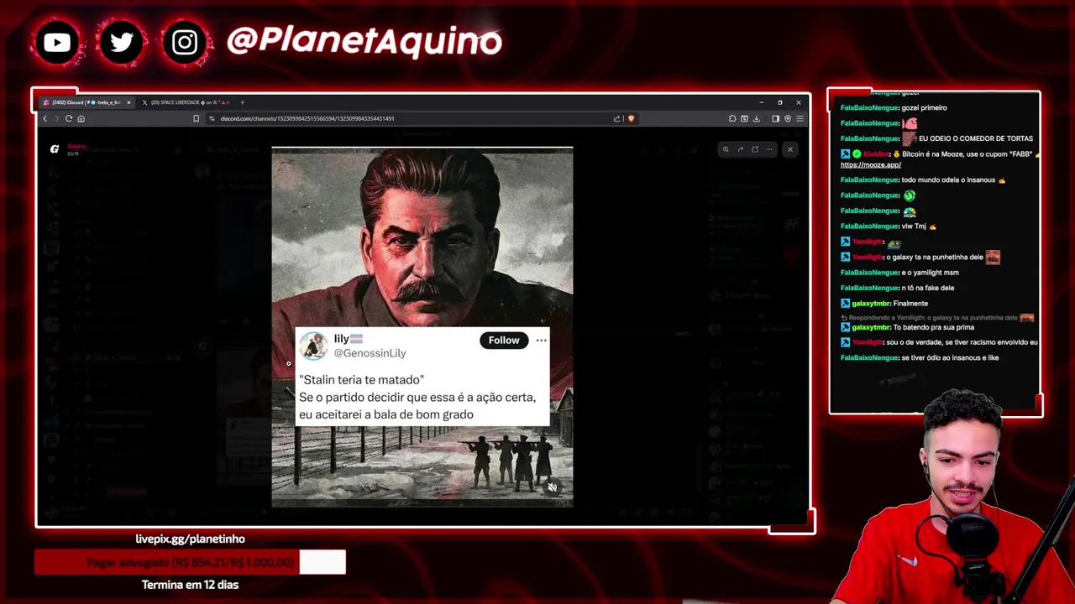This screenshot has width=1075, height=604.
Task: Bookmark this page
Action: coord(196,118)
